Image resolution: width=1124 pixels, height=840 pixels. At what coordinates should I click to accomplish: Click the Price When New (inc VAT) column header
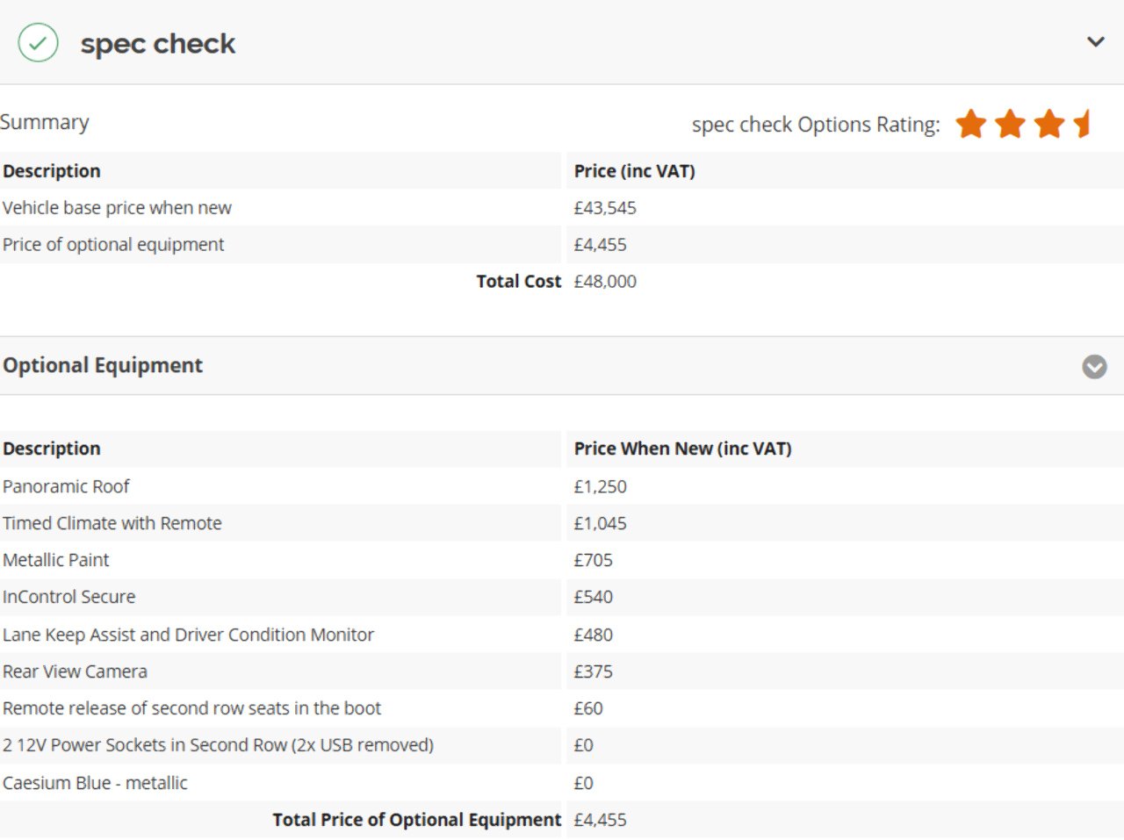click(683, 449)
